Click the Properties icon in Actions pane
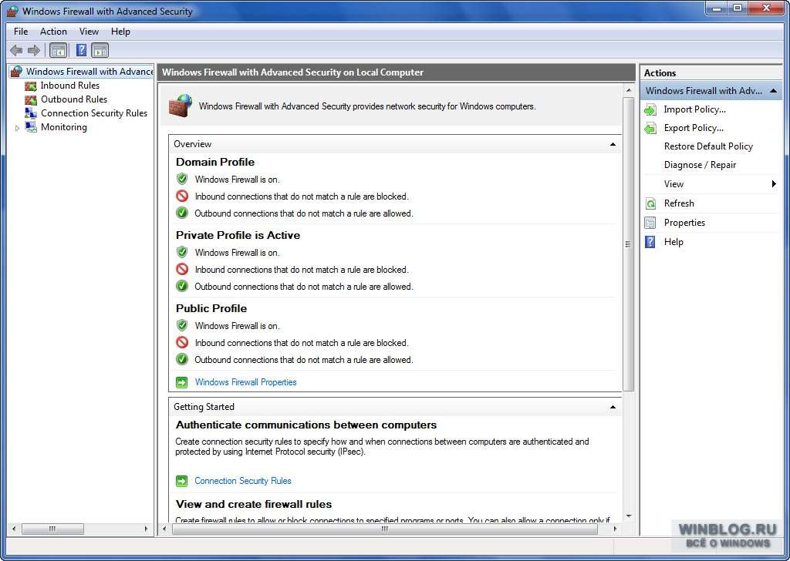The width and height of the screenshot is (790, 561). tap(650, 223)
